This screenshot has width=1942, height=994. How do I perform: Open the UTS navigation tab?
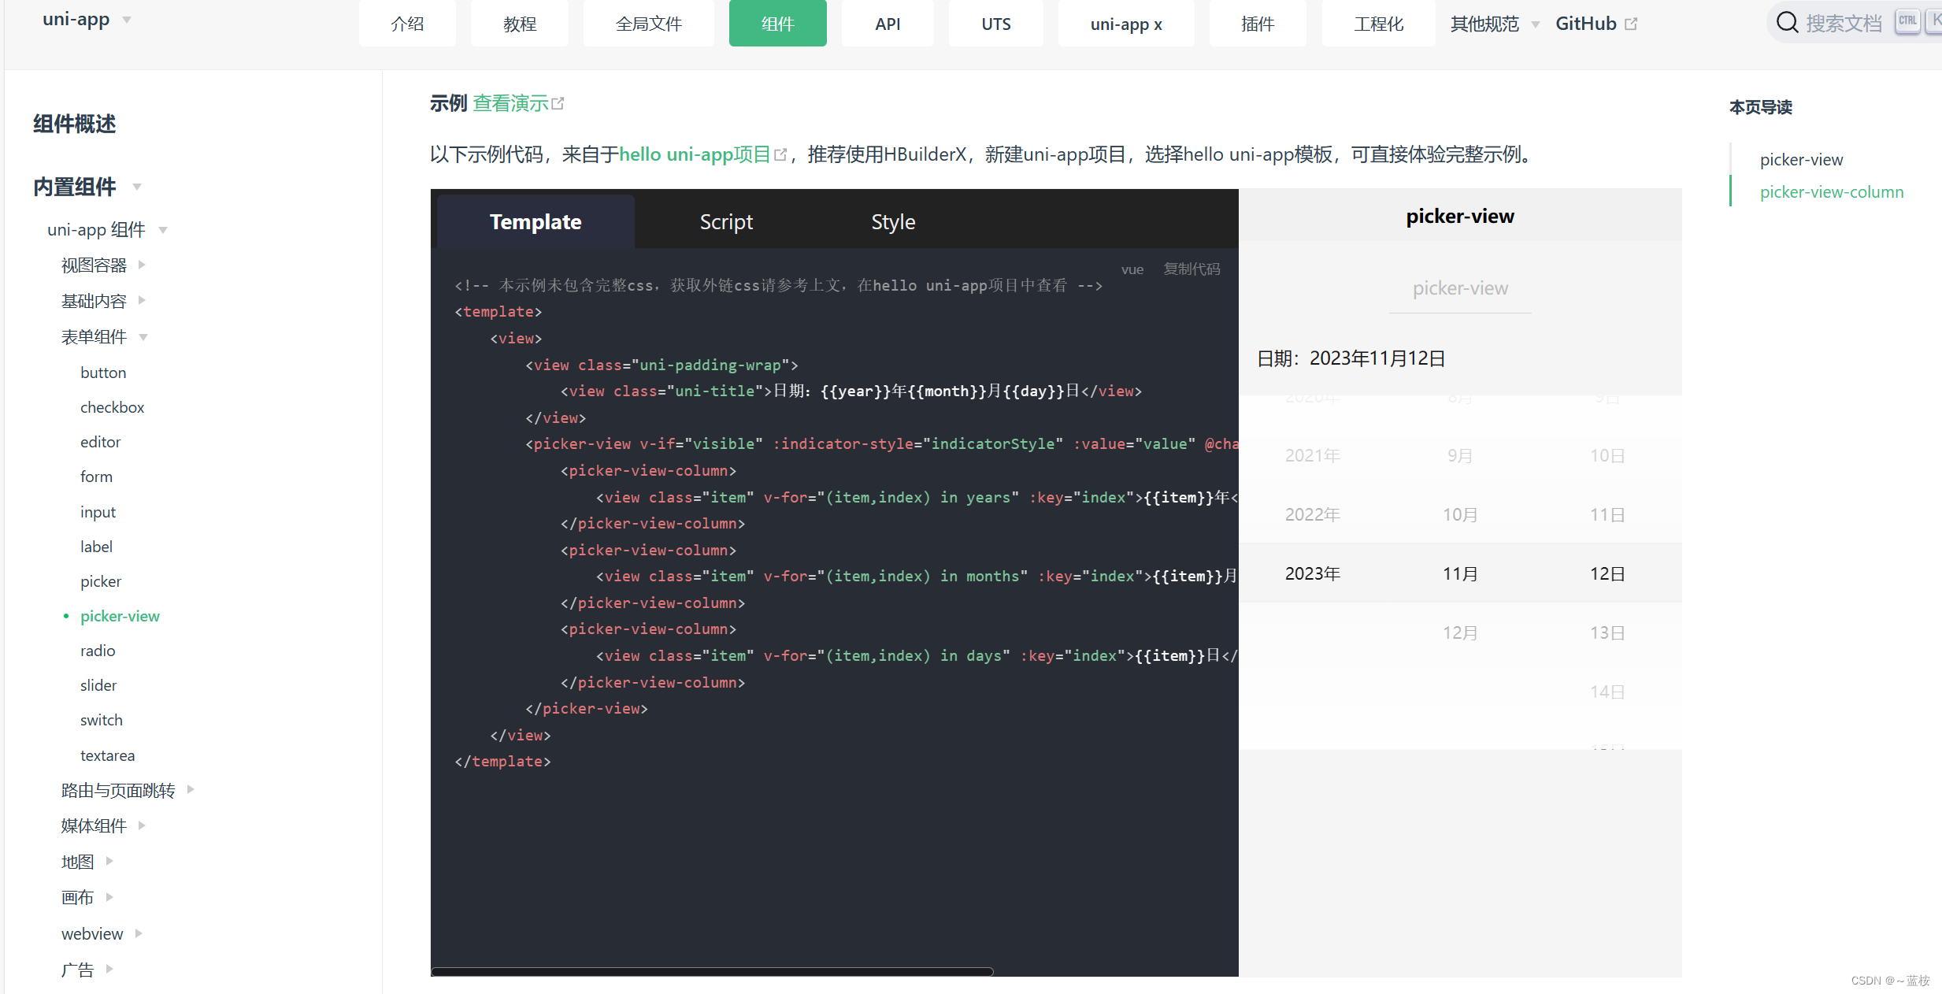(996, 24)
